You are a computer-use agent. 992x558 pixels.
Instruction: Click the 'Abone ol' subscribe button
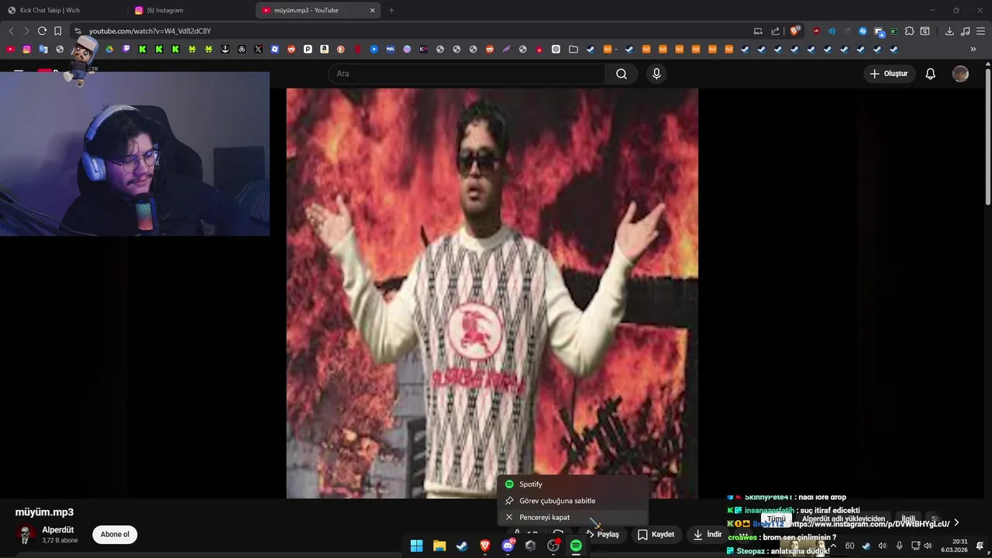pos(115,534)
